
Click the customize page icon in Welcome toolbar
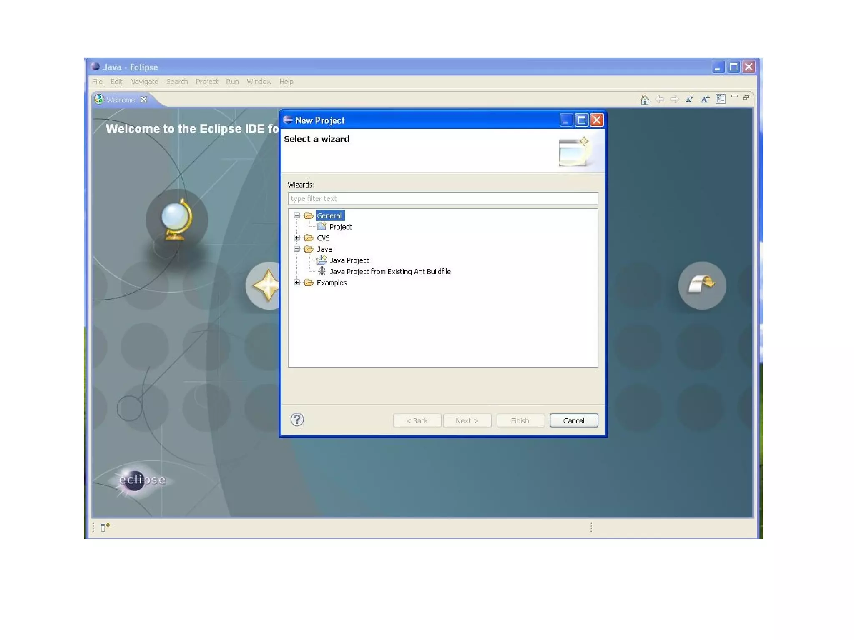click(720, 99)
